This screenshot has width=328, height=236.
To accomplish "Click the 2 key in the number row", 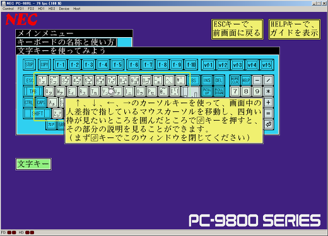I will pyautogui.click(x=54, y=81).
